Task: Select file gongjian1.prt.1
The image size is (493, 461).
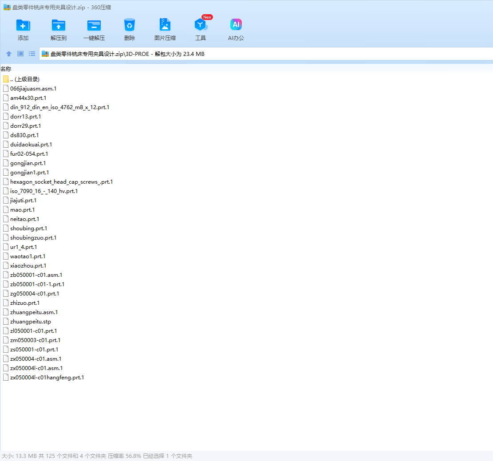Action: coord(26,172)
